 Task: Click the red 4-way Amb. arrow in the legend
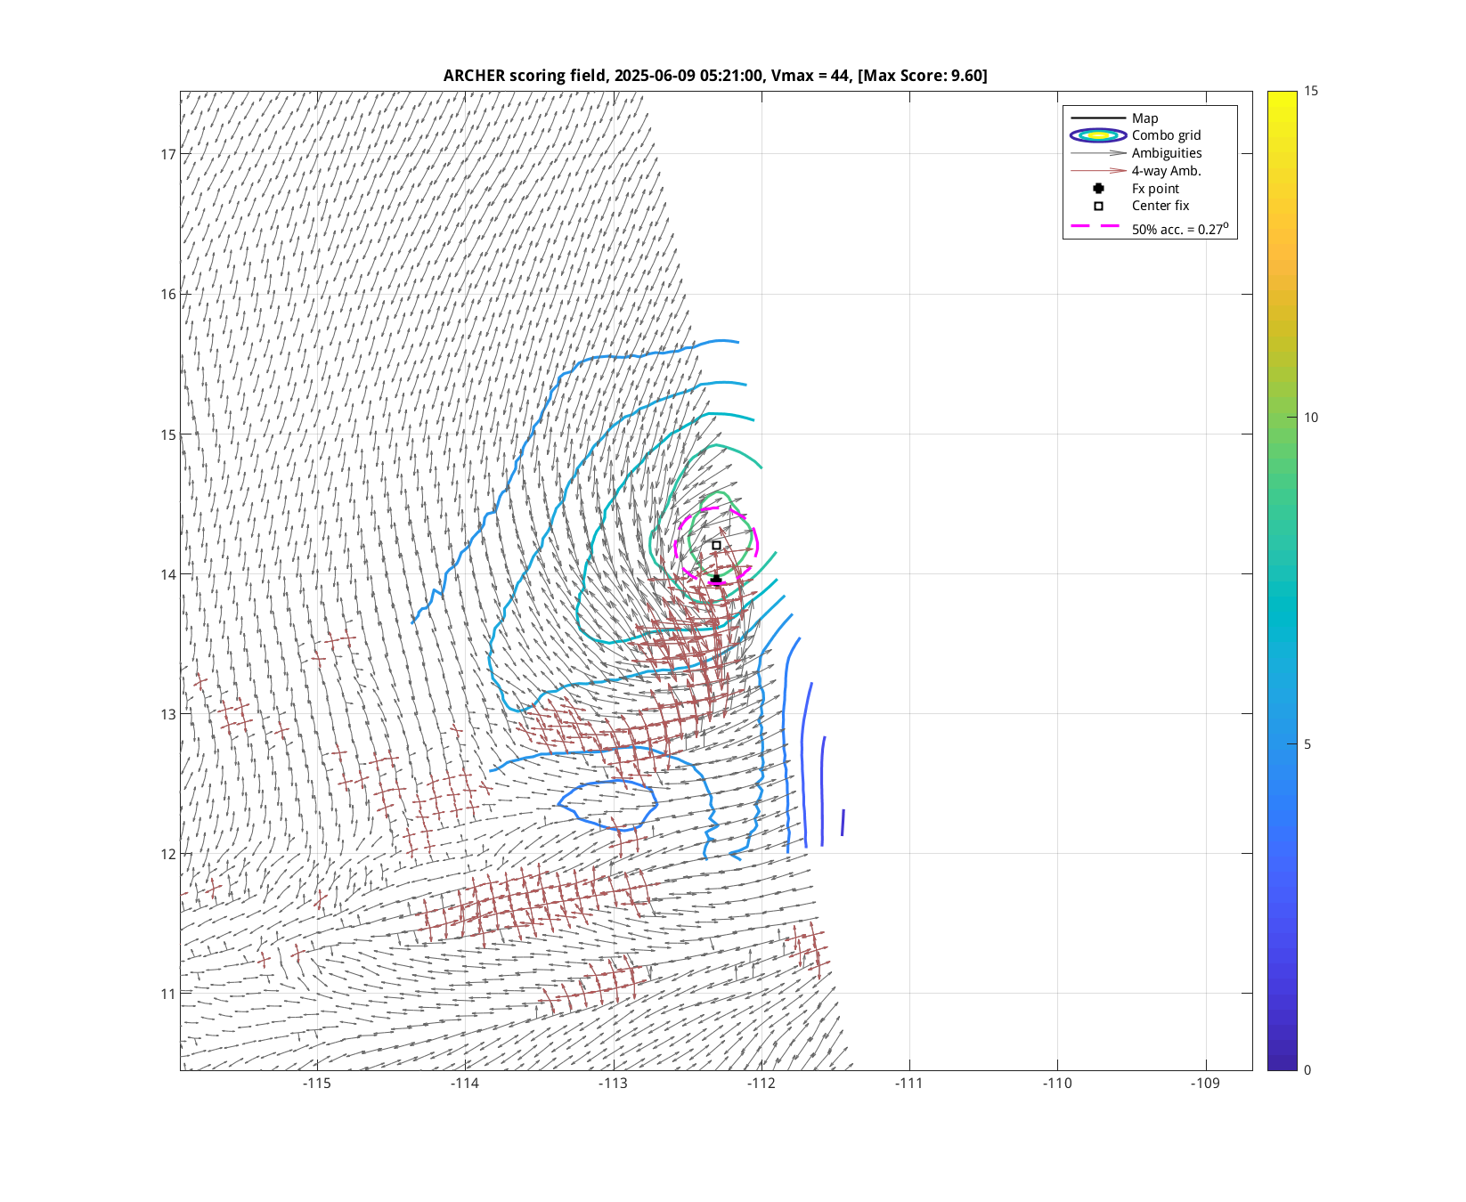point(1098,171)
